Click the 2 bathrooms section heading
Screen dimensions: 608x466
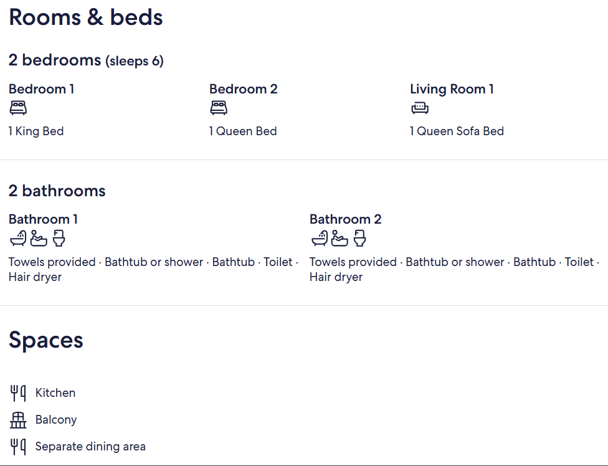57,191
